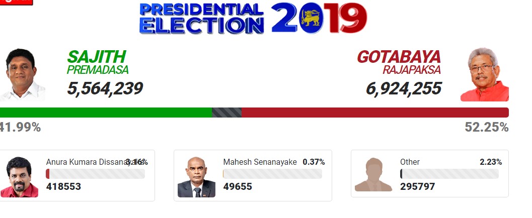
Task: Click the striped gray middle bar segment
Action: (x=226, y=113)
